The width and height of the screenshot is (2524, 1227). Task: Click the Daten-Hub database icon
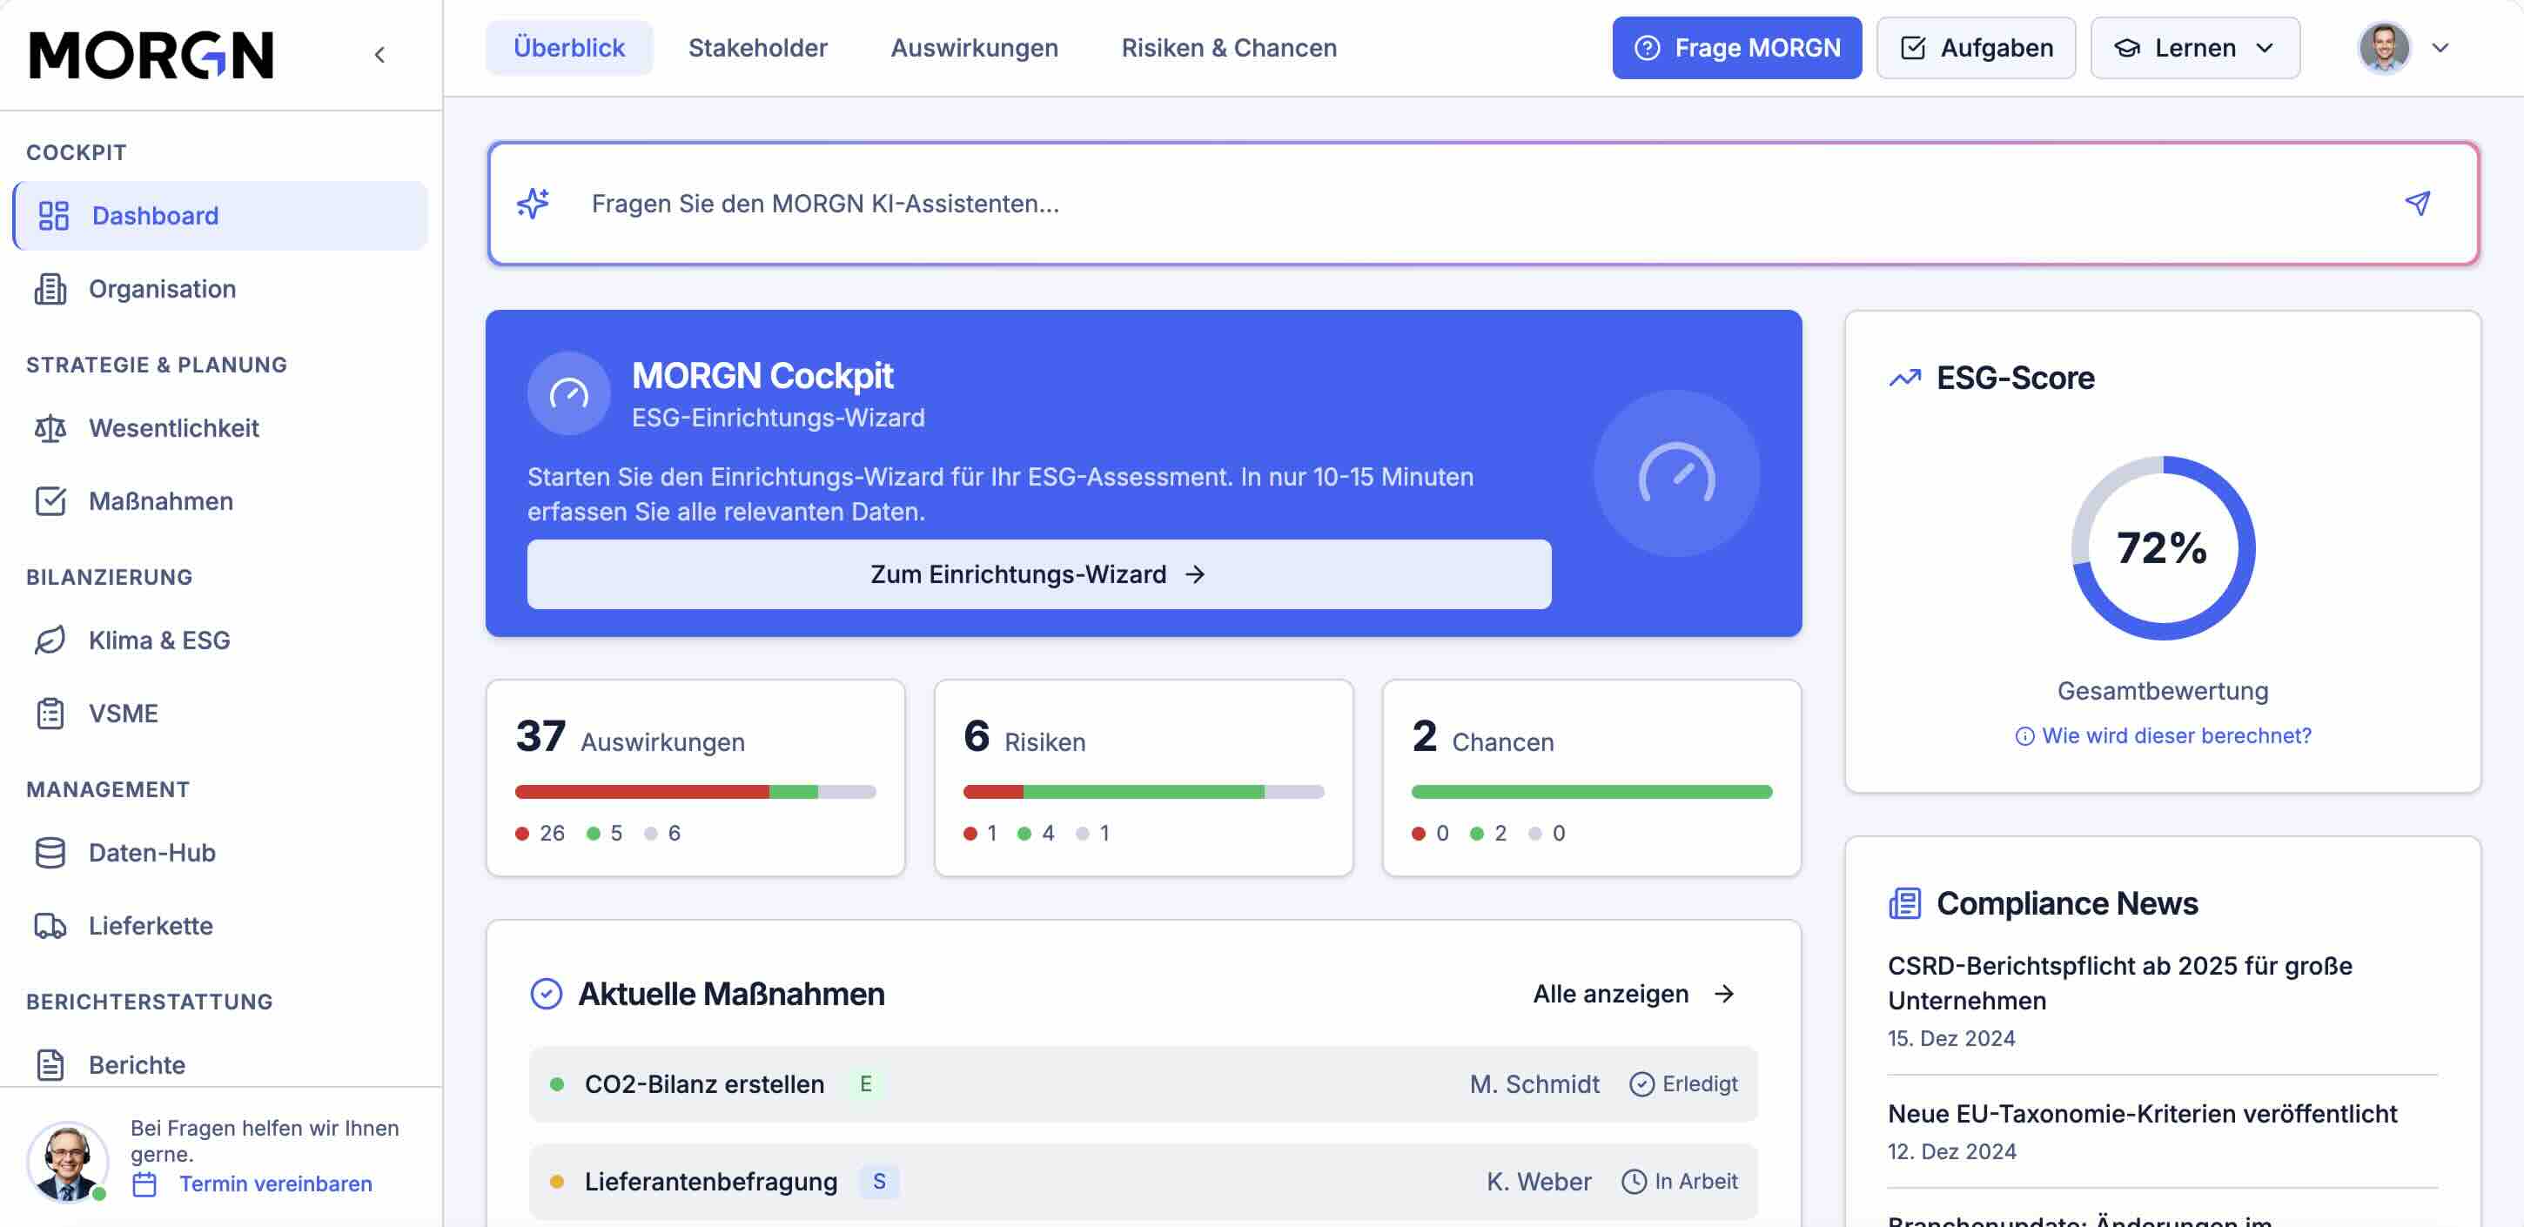(50, 853)
